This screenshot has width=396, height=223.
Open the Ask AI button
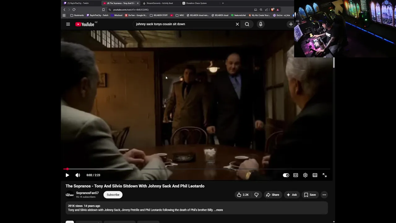point(292,195)
